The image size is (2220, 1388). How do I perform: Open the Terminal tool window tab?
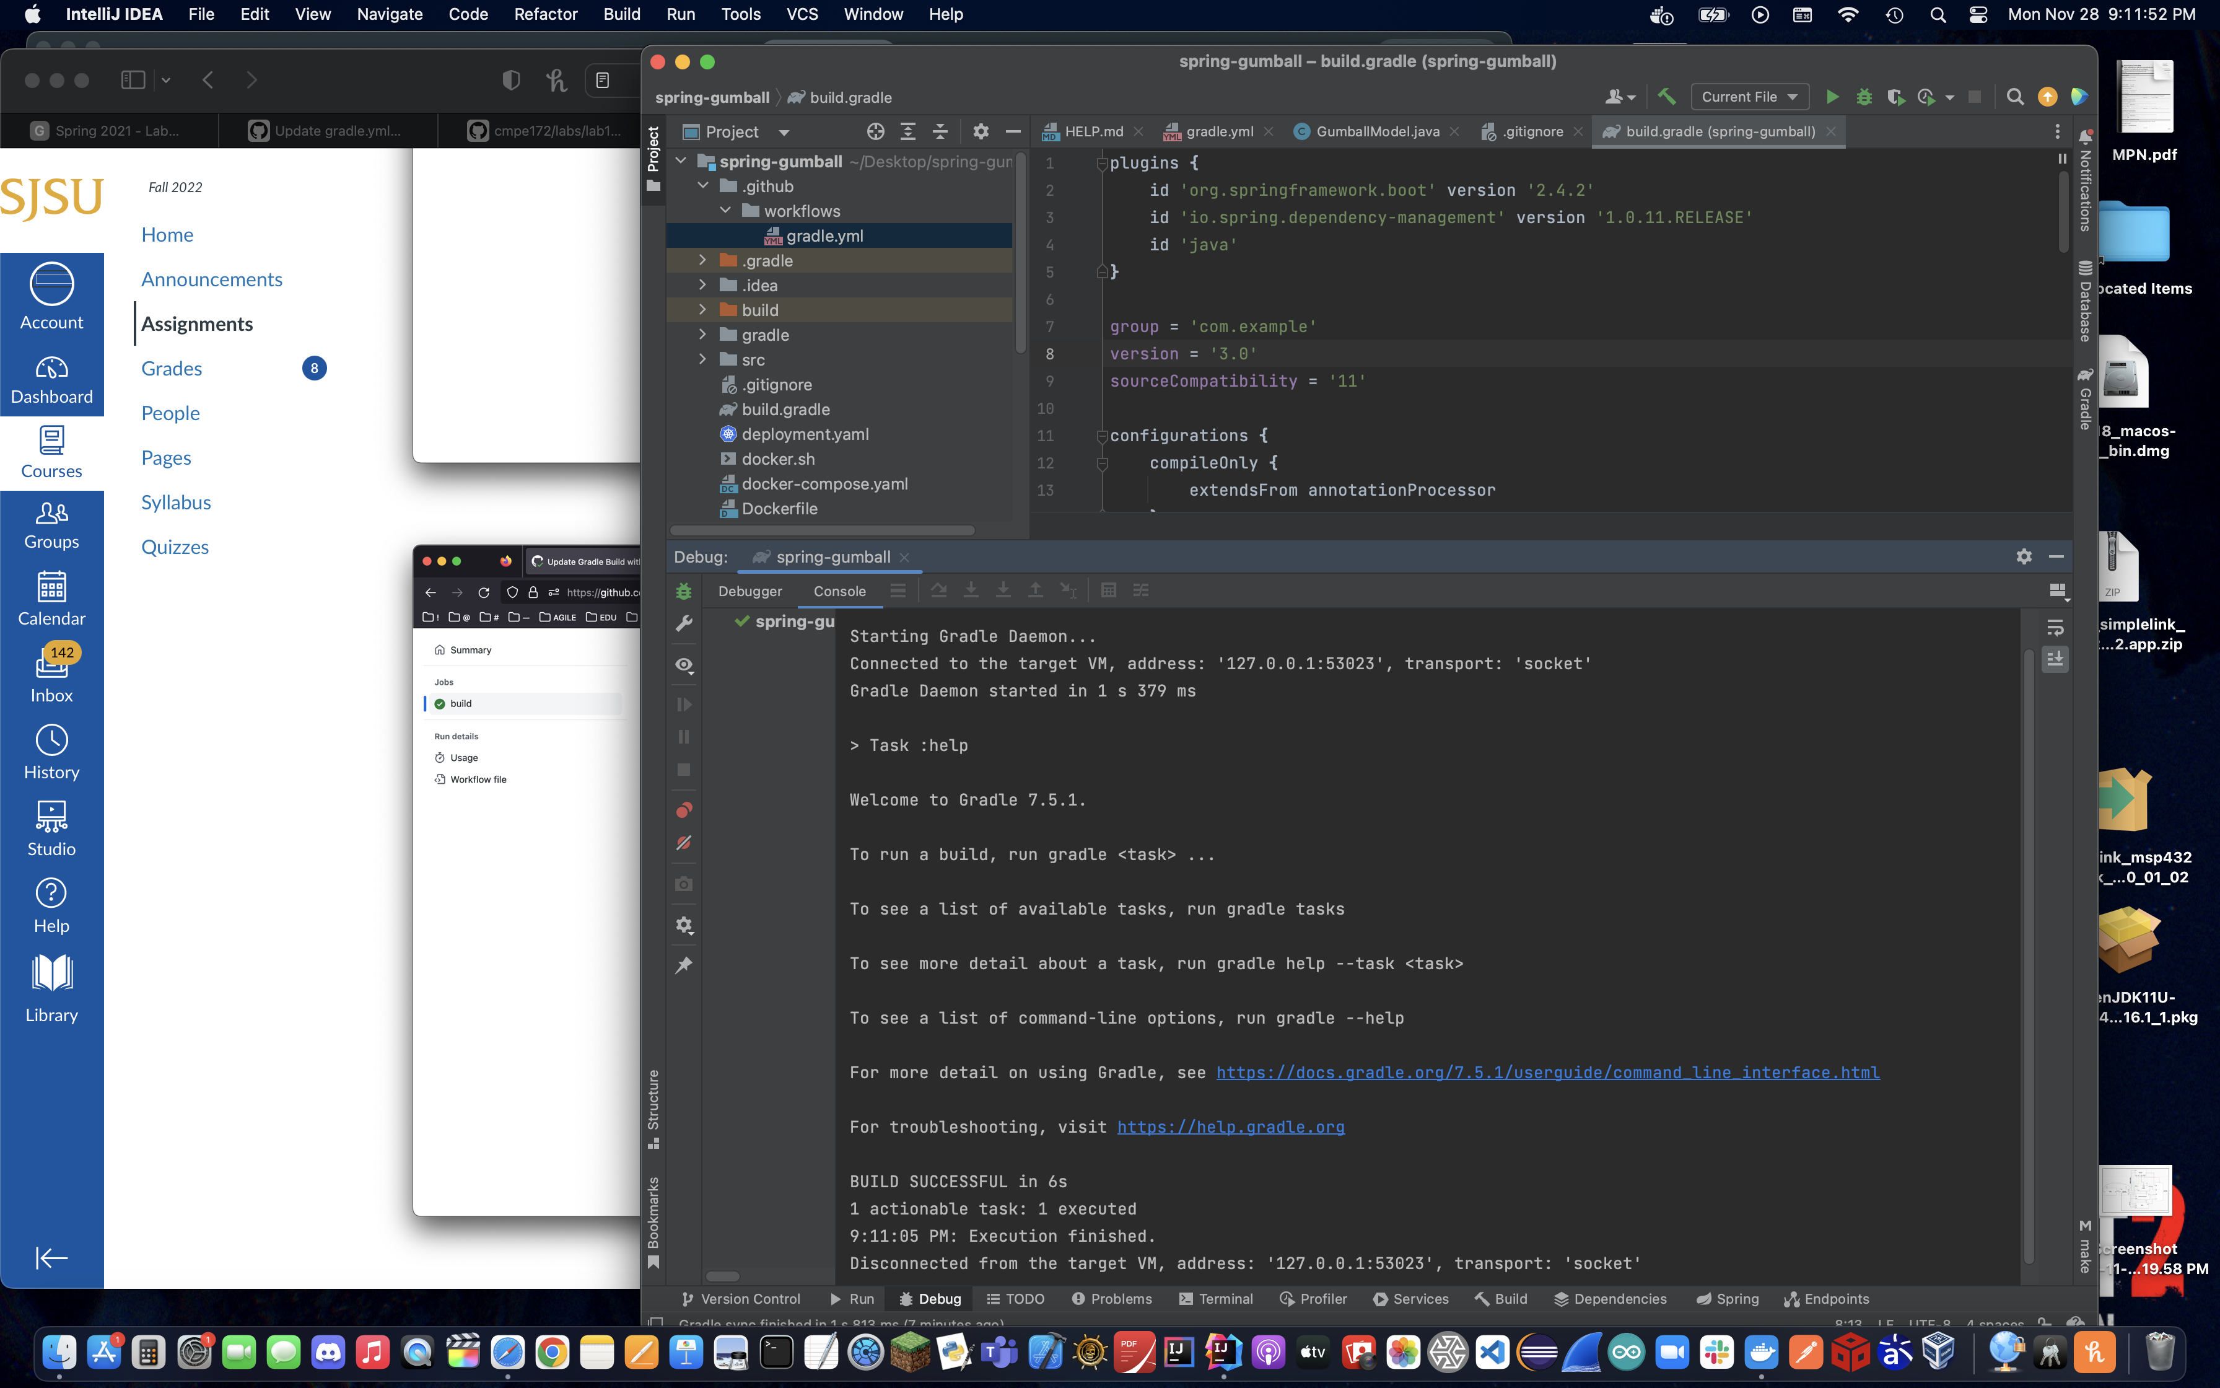click(1215, 1299)
